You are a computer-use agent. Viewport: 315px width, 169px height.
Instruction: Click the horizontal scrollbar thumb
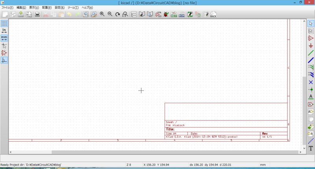pos(175,152)
